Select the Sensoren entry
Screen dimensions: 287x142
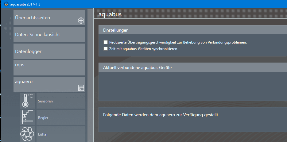tap(61, 101)
